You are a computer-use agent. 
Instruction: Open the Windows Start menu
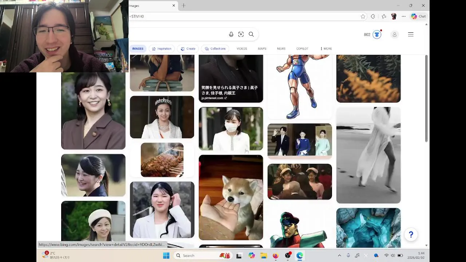tap(166, 255)
